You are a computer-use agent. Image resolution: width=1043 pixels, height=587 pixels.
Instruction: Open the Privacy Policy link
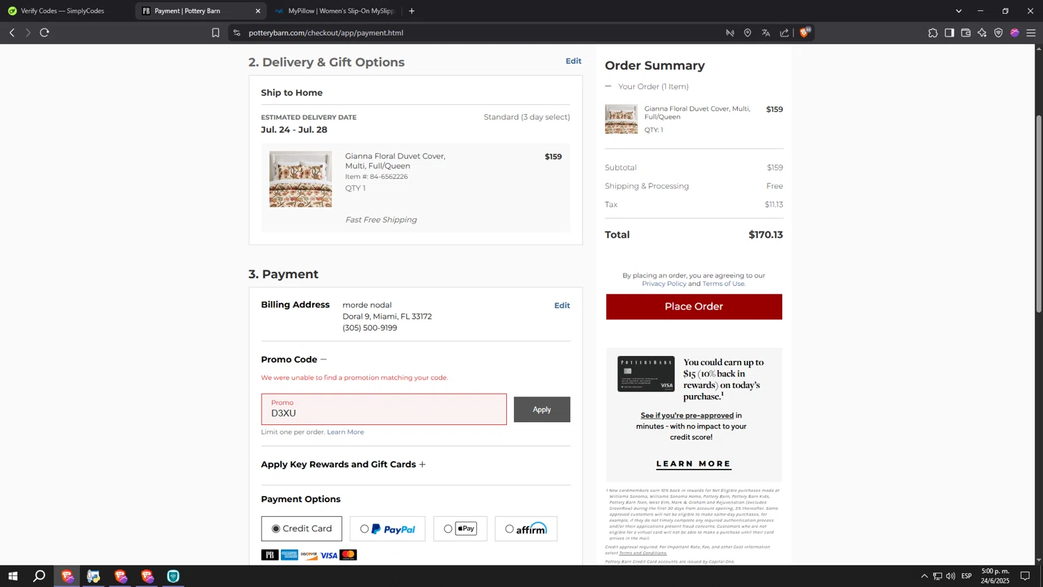pyautogui.click(x=664, y=284)
